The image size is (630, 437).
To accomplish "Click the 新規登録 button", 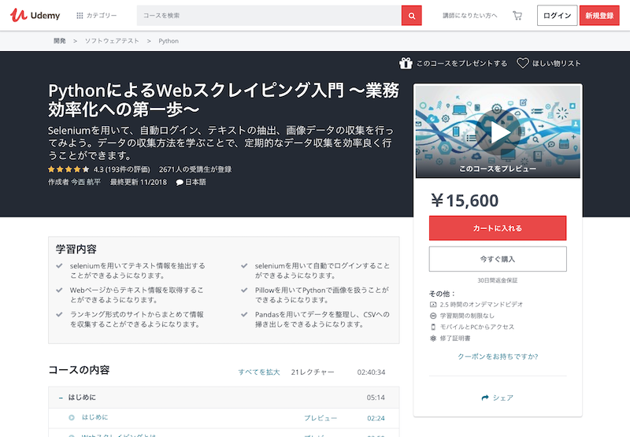I will coord(599,15).
